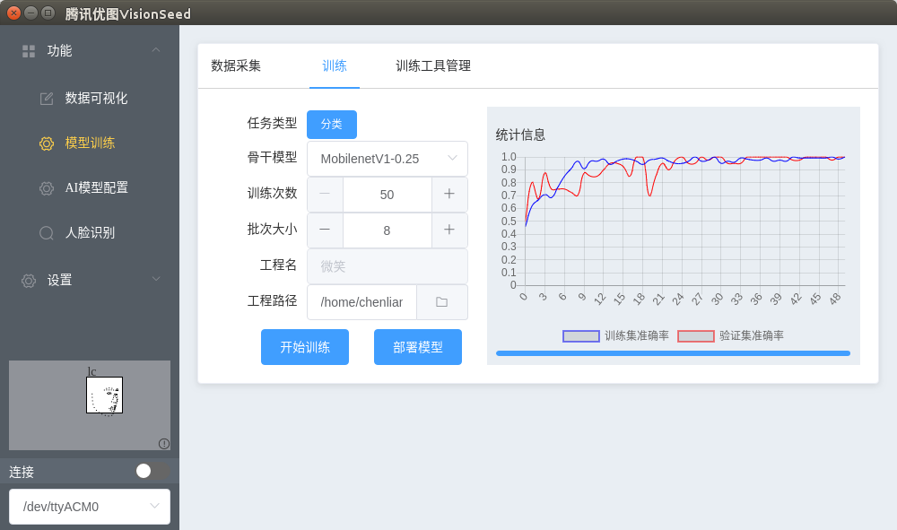Click the 数据可视化 edit icon

click(x=47, y=99)
